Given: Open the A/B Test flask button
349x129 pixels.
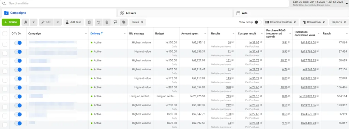Looking at the screenshot, I should point(74,22).
